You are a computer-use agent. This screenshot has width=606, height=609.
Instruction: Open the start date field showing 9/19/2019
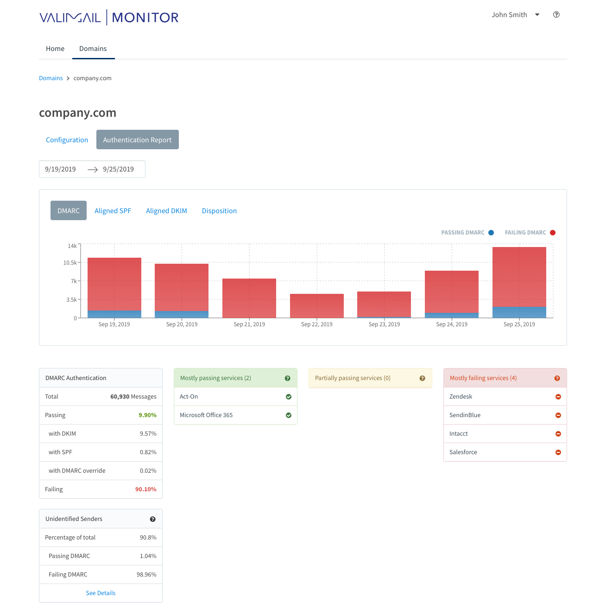click(x=60, y=169)
